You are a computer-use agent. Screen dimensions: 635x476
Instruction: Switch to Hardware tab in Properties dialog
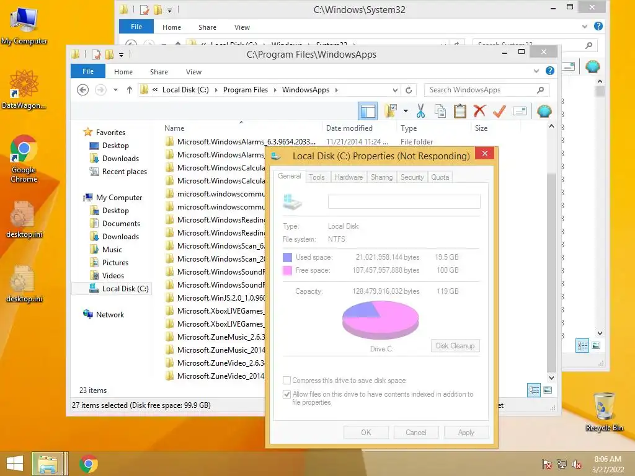click(x=349, y=177)
